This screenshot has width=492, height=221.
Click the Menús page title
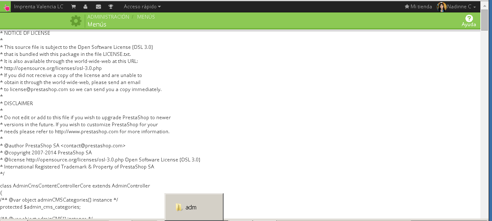pyautogui.click(x=97, y=24)
